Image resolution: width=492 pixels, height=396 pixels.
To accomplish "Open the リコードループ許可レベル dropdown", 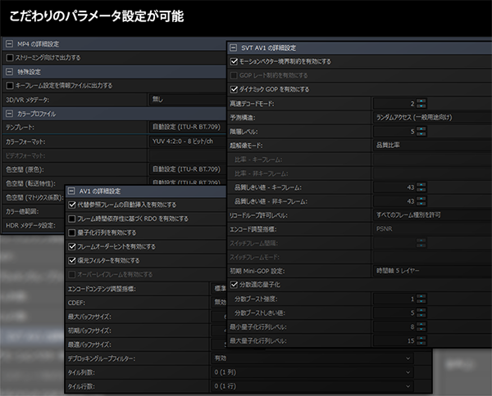I will [432, 215].
